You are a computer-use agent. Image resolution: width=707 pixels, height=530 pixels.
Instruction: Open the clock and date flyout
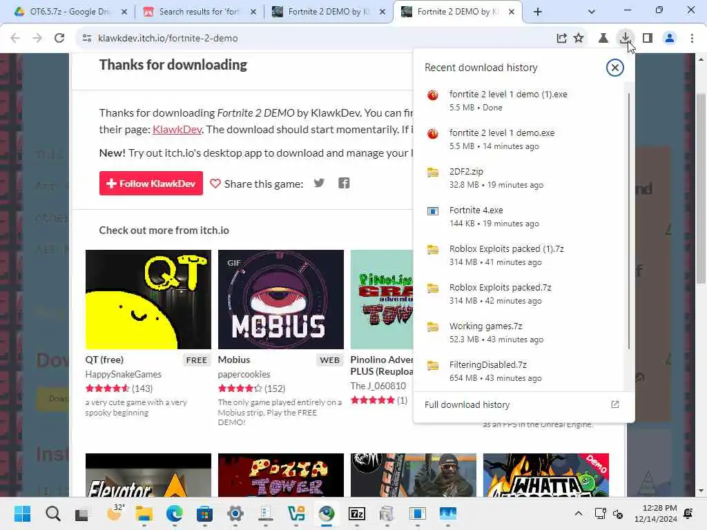655,513
